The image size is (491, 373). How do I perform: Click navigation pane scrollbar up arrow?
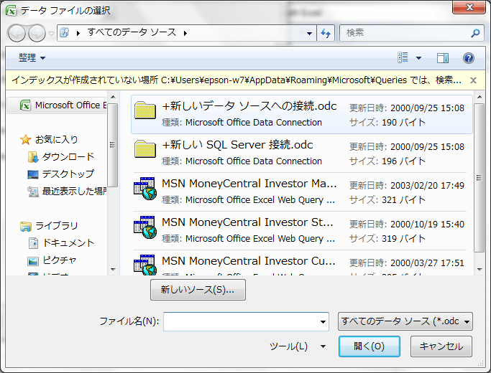point(113,97)
